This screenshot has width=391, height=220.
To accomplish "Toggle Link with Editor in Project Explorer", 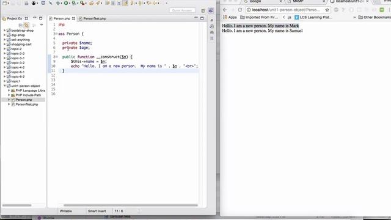I will [26, 25].
